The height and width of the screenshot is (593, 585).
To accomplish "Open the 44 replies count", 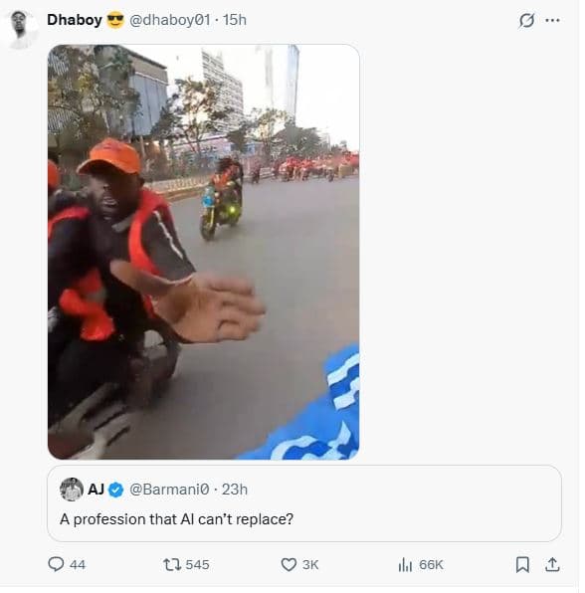I will pyautogui.click(x=78, y=564).
